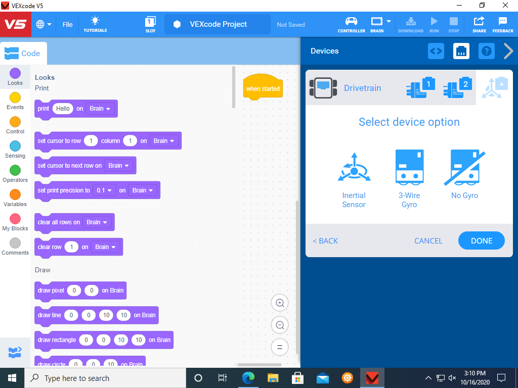This screenshot has width=518, height=388.
Task: Open the Feedback icon
Action: [503, 24]
